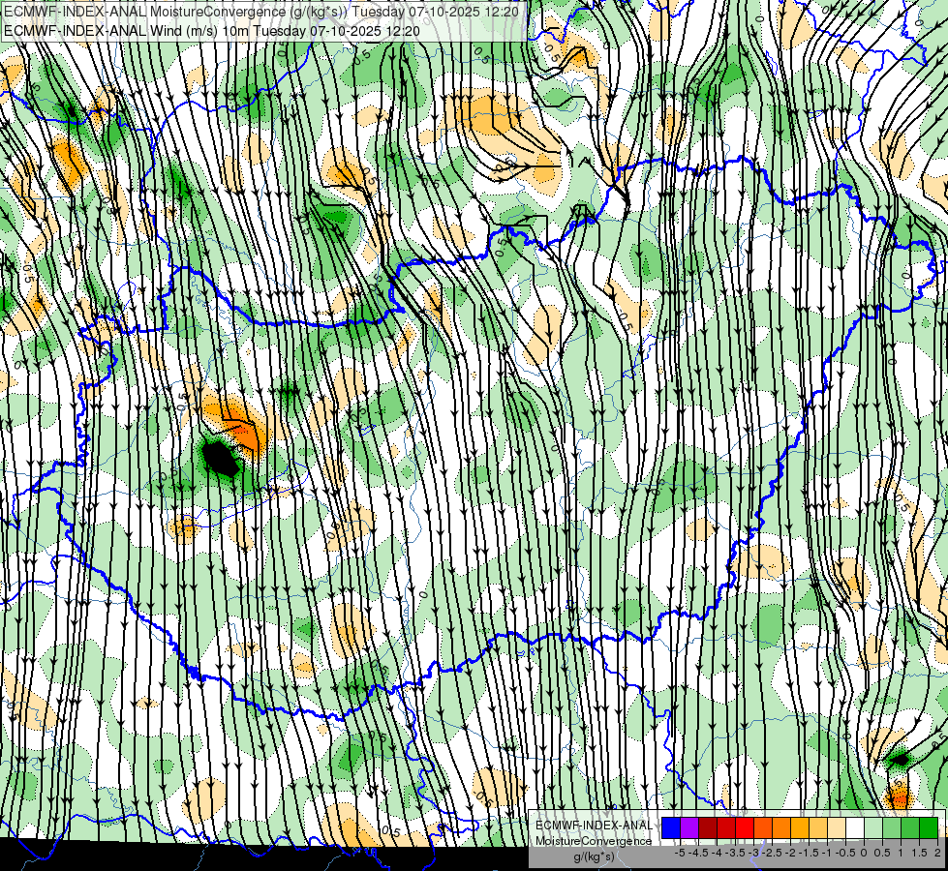Screen dimensions: 948x871
Task: Choose legend swatch between -2 and -1.5
Action: click(800, 827)
